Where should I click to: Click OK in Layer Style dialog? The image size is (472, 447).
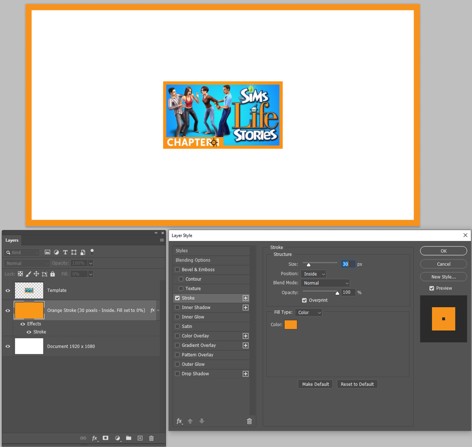[443, 251]
